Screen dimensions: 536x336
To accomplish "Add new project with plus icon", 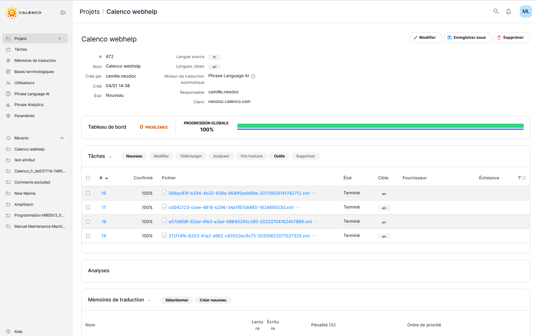I will tap(60, 38).
